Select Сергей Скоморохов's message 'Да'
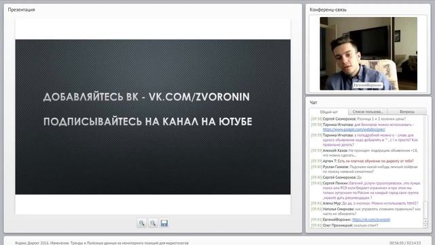Viewport: 435px width, 245px height. coord(336,177)
